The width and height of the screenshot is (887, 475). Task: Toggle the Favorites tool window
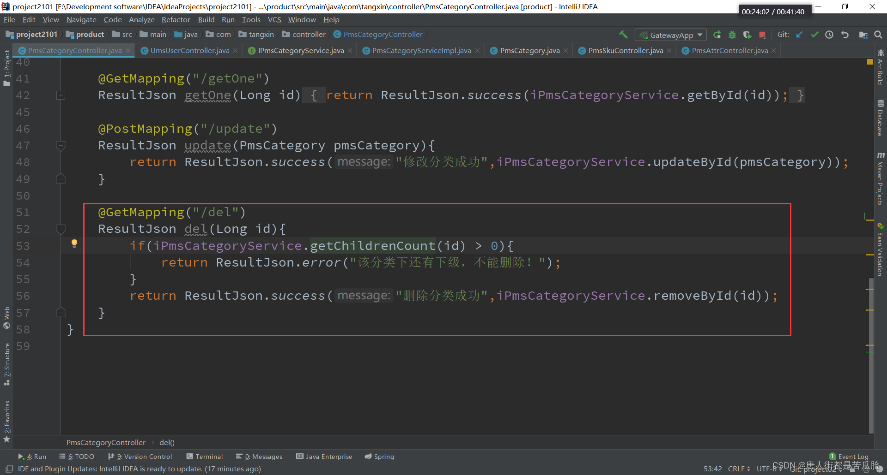tap(6, 422)
